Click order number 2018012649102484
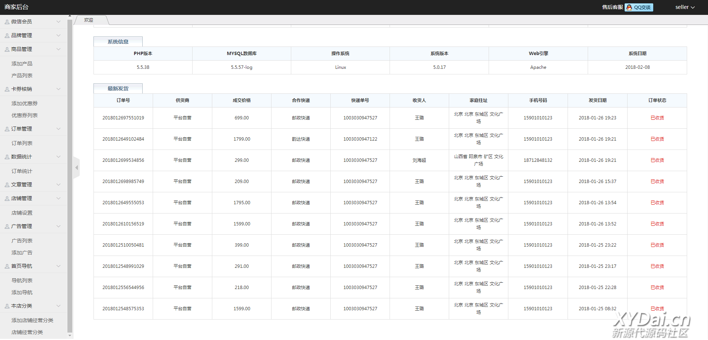Viewport: 708px width, 340px height. click(123, 139)
